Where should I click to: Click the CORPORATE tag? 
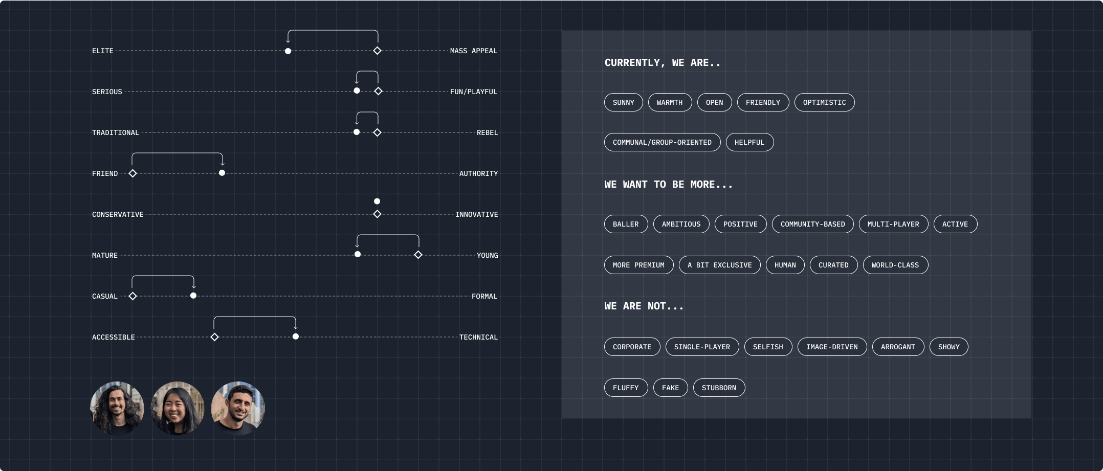[x=632, y=347]
